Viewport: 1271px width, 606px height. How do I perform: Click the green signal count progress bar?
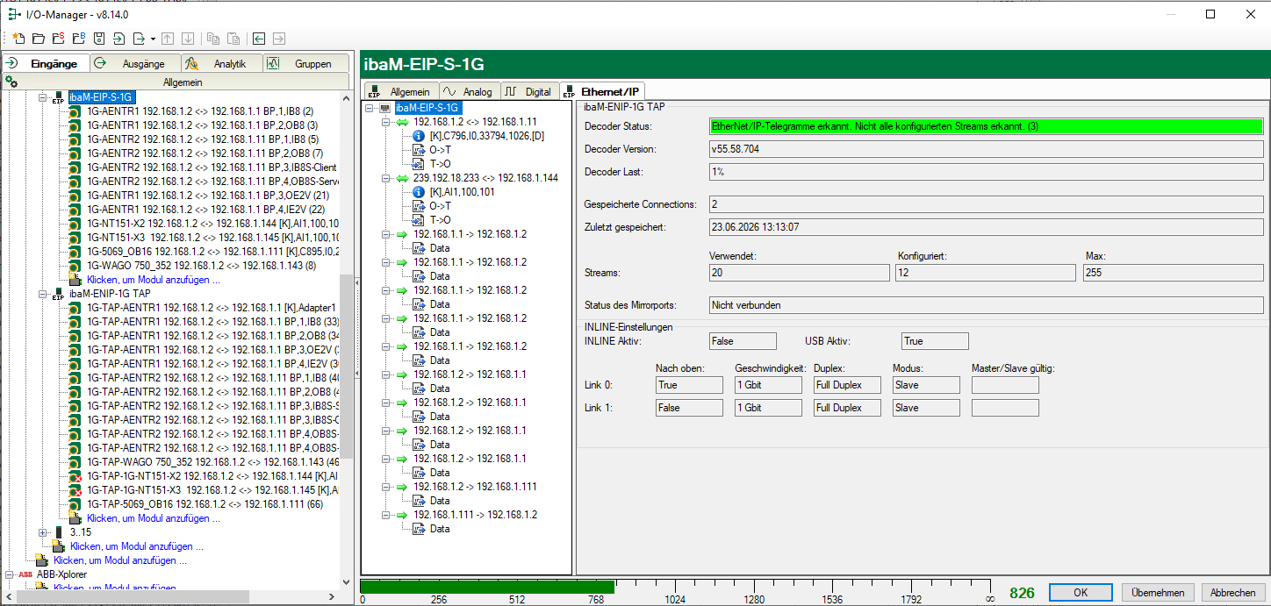click(487, 587)
